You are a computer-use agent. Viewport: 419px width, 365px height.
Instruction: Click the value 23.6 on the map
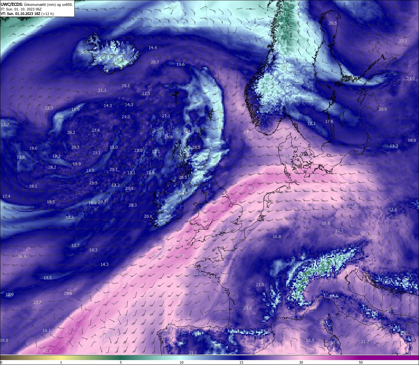click(247, 308)
